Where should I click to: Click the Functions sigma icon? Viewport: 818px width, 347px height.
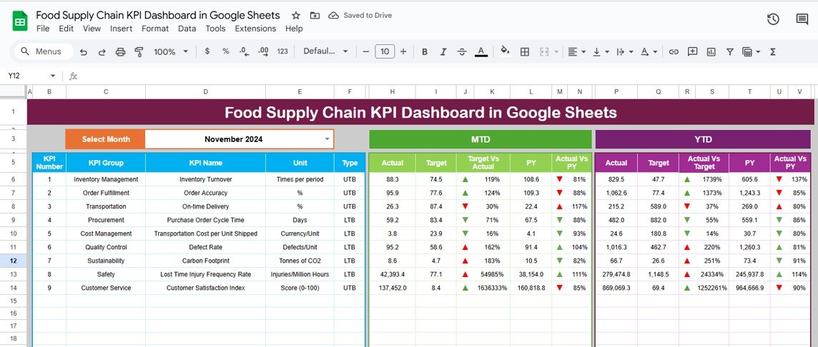(773, 51)
